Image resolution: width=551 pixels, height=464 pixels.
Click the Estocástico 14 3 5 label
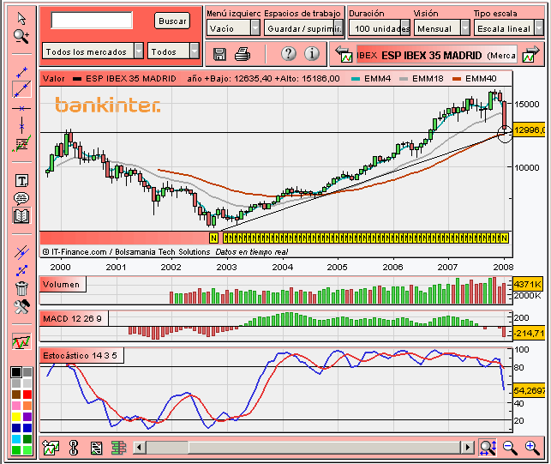(80, 355)
